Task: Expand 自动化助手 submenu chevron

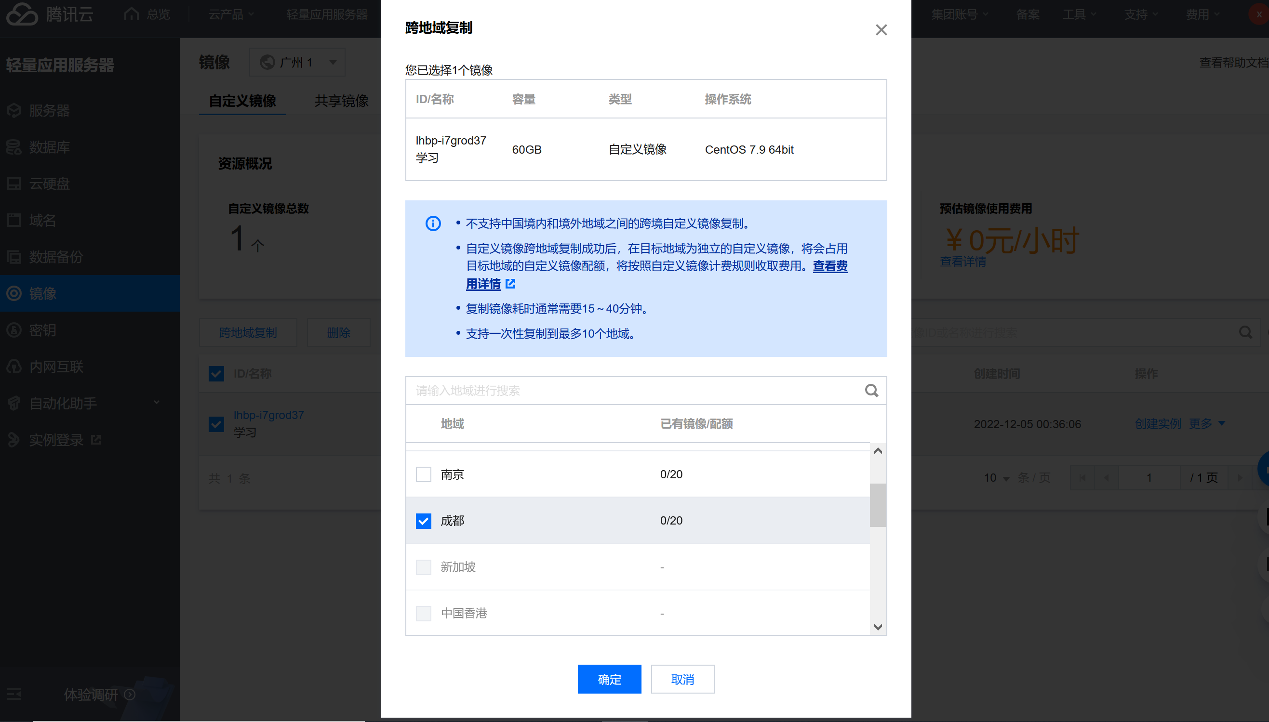Action: point(157,402)
